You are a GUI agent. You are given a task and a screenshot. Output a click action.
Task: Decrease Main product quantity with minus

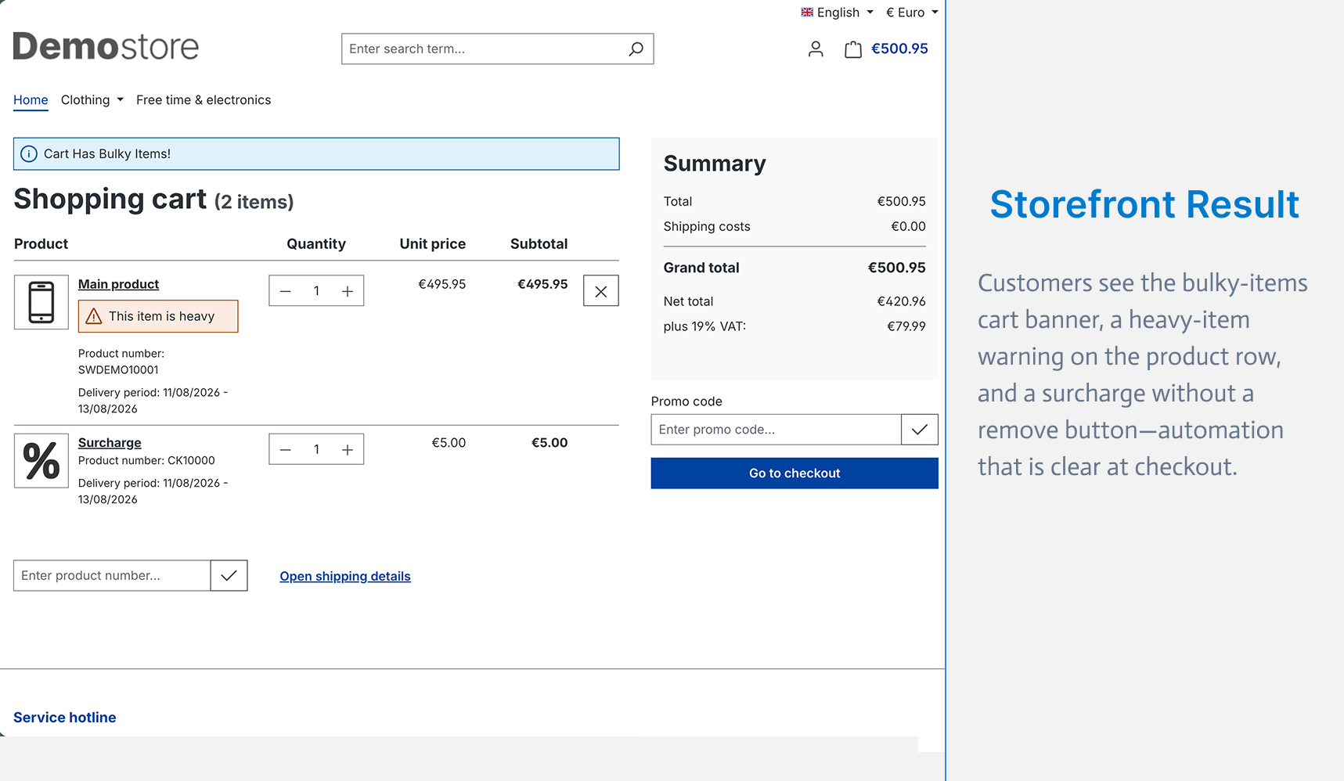click(286, 291)
